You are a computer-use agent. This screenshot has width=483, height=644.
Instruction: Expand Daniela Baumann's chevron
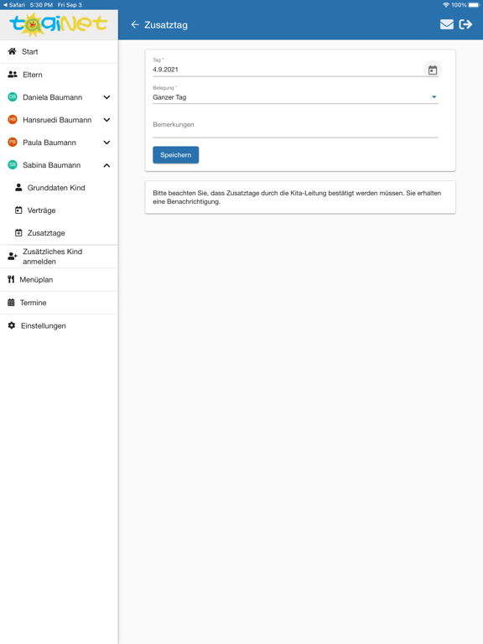[106, 97]
